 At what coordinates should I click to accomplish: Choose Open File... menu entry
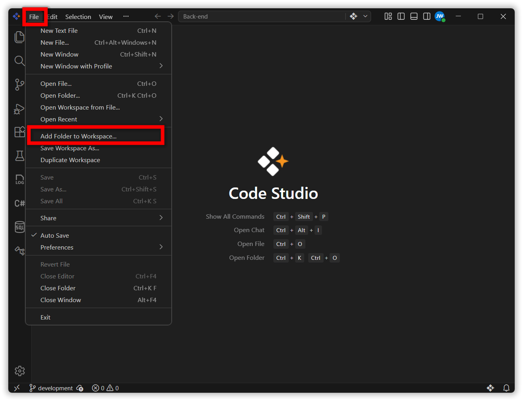[99, 83]
